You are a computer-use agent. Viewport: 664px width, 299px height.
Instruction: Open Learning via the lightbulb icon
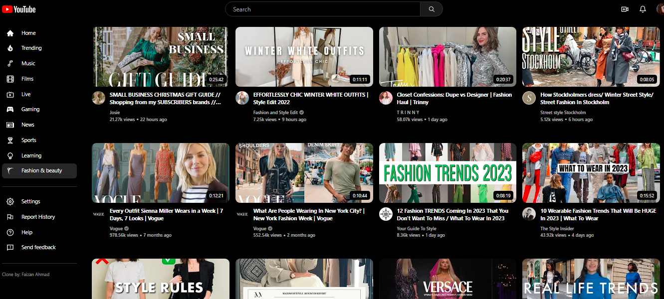[x=10, y=155]
